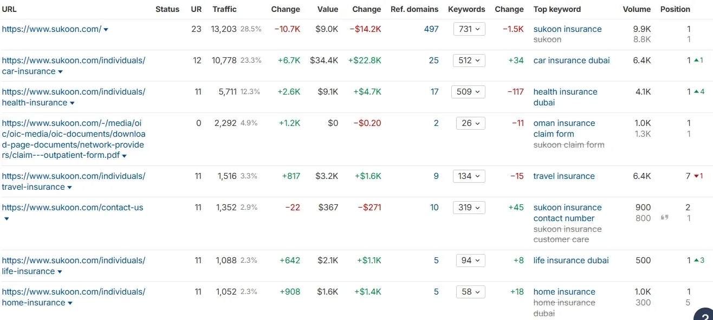Open 'sukoon insurance contact number' keyword link
This screenshot has width=713, height=320.
[x=567, y=213]
